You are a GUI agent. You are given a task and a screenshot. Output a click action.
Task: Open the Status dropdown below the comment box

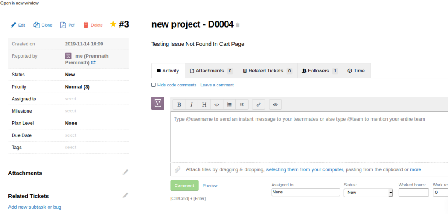(x=368, y=192)
